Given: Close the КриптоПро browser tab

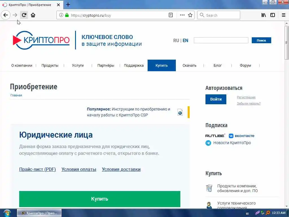Looking at the screenshot, I should pyautogui.click(x=58, y=5).
